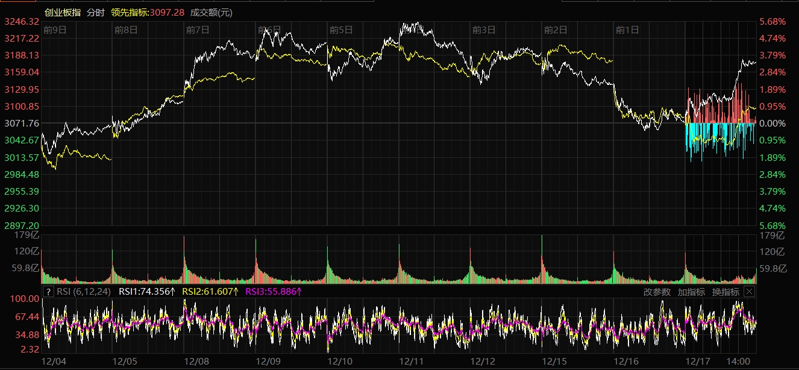799x370 pixels.
Task: Click 加指标 to add an indicator
Action: [x=691, y=292]
